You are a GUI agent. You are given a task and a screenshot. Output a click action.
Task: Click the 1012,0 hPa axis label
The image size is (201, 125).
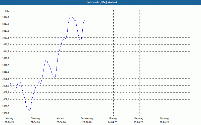point(6,44)
